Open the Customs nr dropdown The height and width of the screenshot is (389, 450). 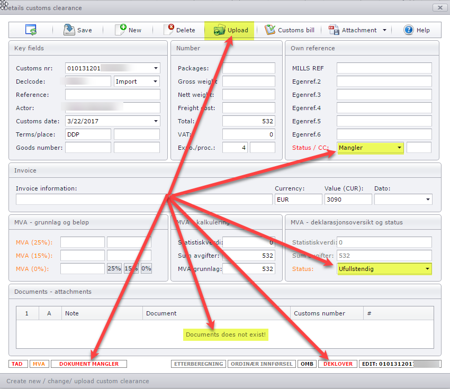(156, 68)
